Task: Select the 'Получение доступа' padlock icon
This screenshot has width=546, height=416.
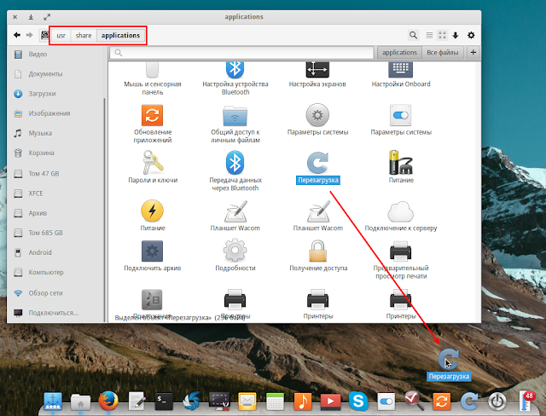Action: tap(317, 251)
